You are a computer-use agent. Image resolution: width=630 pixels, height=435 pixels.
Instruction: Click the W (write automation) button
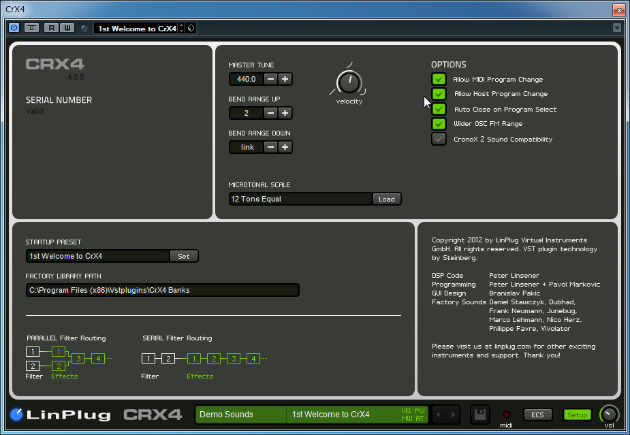[x=67, y=28]
